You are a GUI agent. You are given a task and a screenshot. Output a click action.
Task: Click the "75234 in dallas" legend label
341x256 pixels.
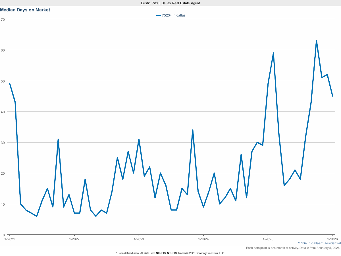point(173,16)
